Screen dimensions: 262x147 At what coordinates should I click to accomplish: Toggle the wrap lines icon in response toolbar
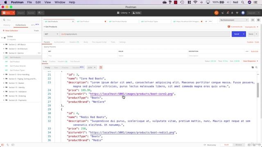pos(101,67)
